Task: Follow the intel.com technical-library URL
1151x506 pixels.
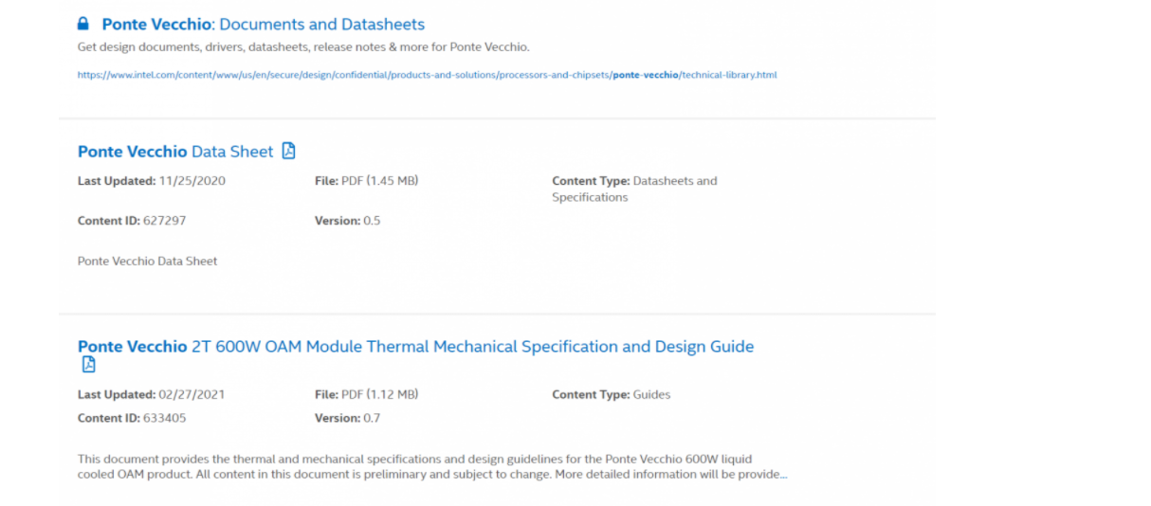Action: (x=427, y=75)
